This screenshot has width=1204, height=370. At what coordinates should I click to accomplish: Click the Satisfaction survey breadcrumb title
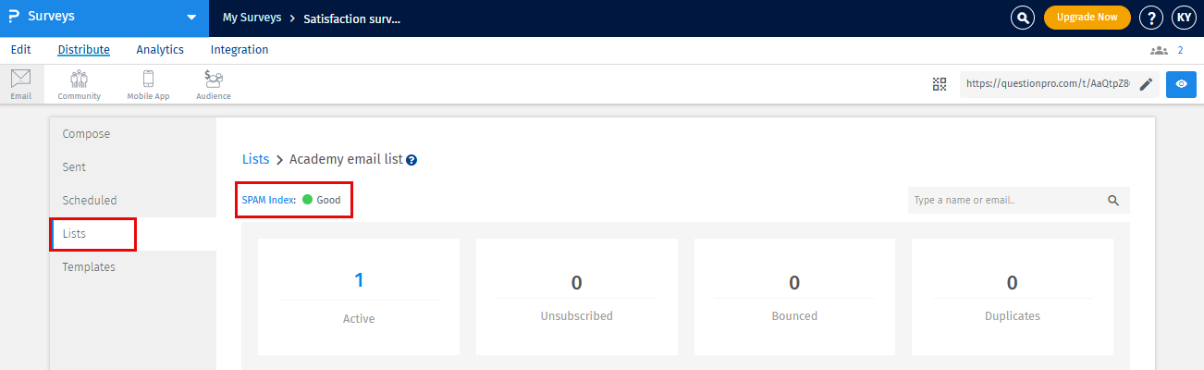(x=352, y=18)
